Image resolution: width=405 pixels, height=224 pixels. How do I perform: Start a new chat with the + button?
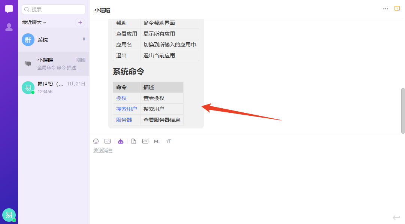80,22
